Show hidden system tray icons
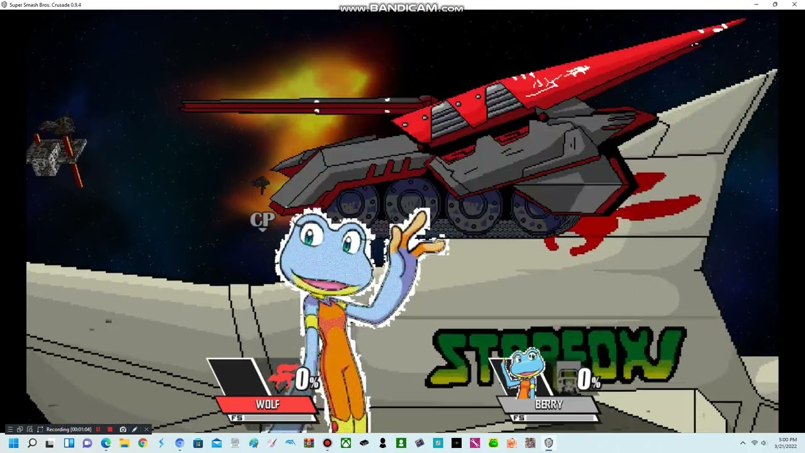This screenshot has height=453, width=805. 743,444
